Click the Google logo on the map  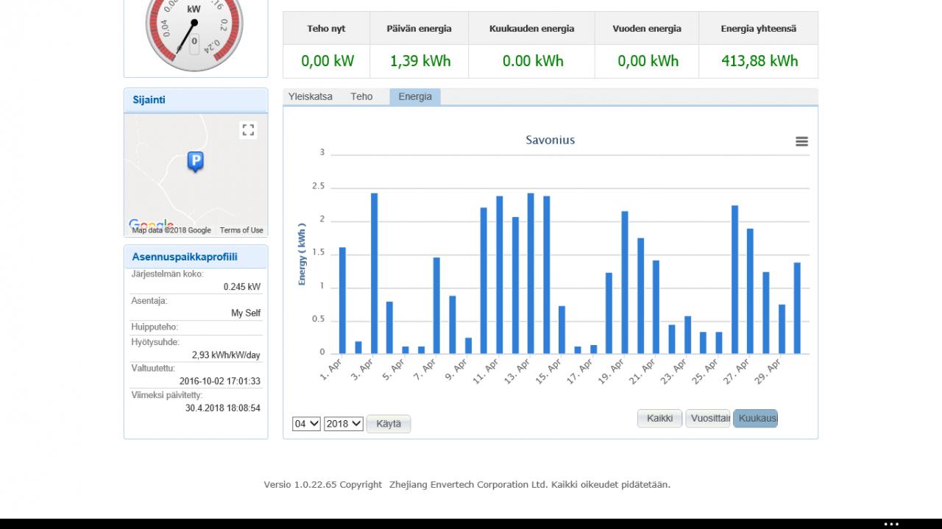point(151,224)
